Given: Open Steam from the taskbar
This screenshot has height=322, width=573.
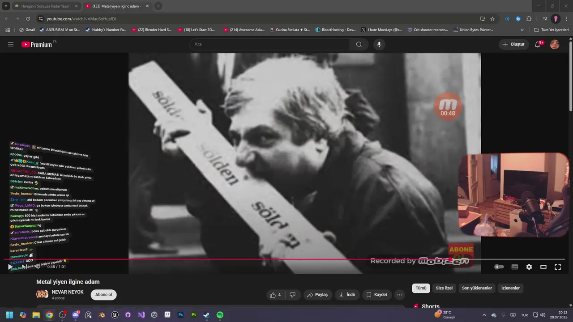Looking at the screenshot, I should pos(207,315).
